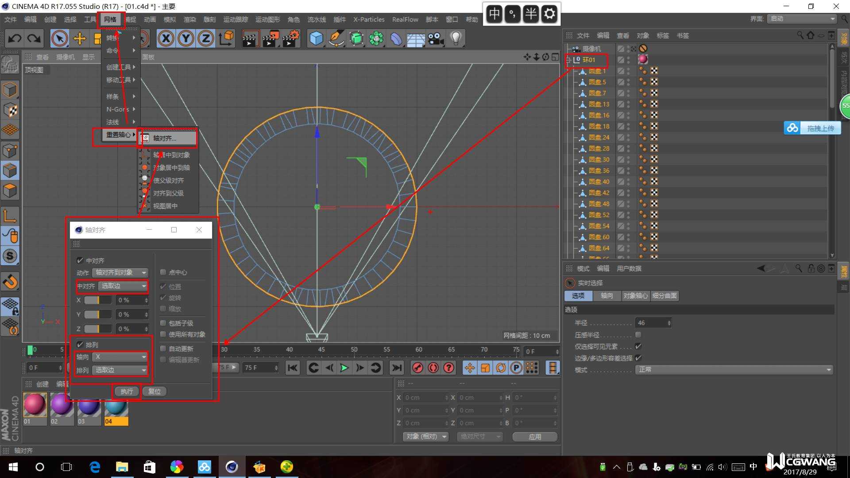Click the X-axis lock icon
850x478 pixels.
(x=166, y=39)
